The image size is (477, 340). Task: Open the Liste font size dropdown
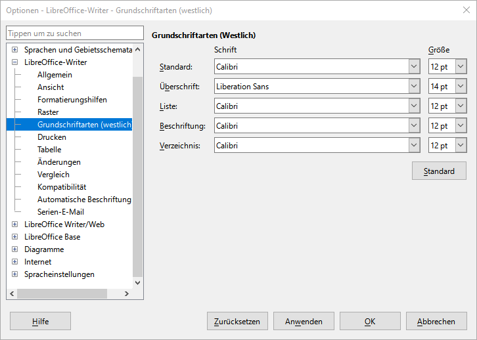coord(460,106)
